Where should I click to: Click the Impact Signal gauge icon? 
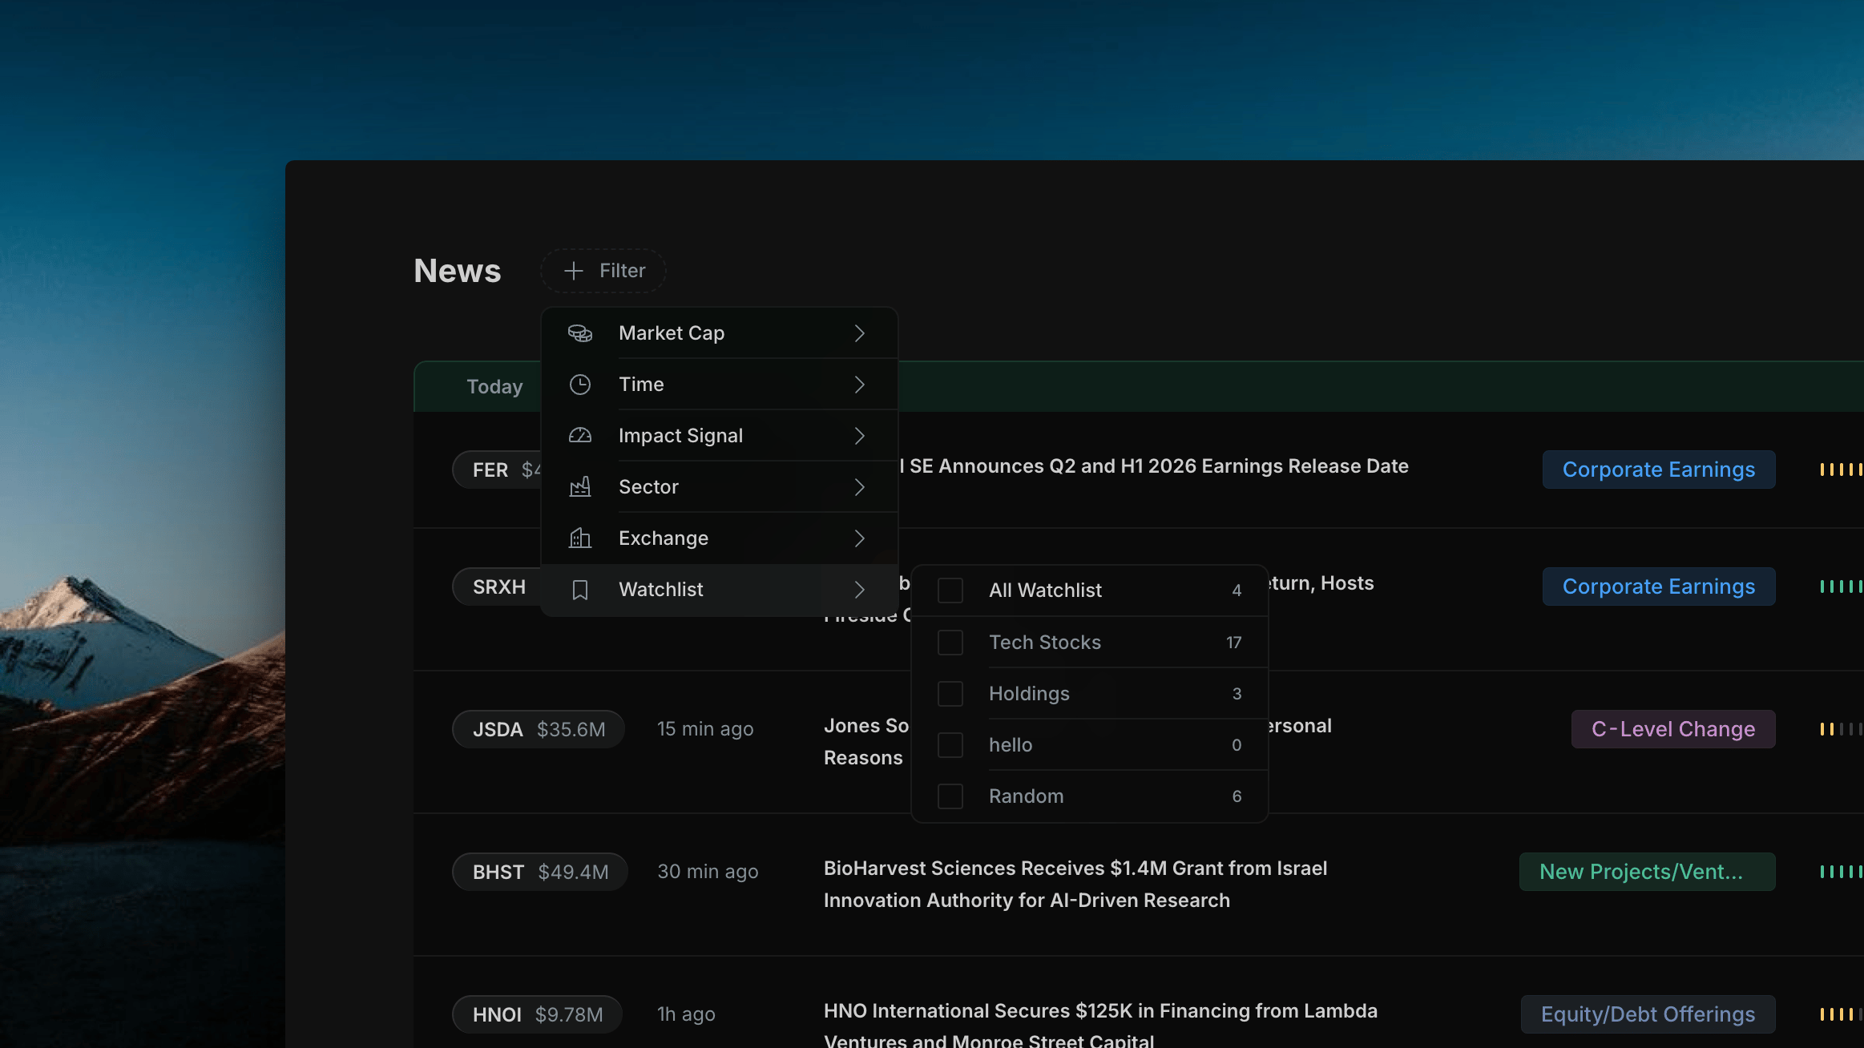[580, 436]
